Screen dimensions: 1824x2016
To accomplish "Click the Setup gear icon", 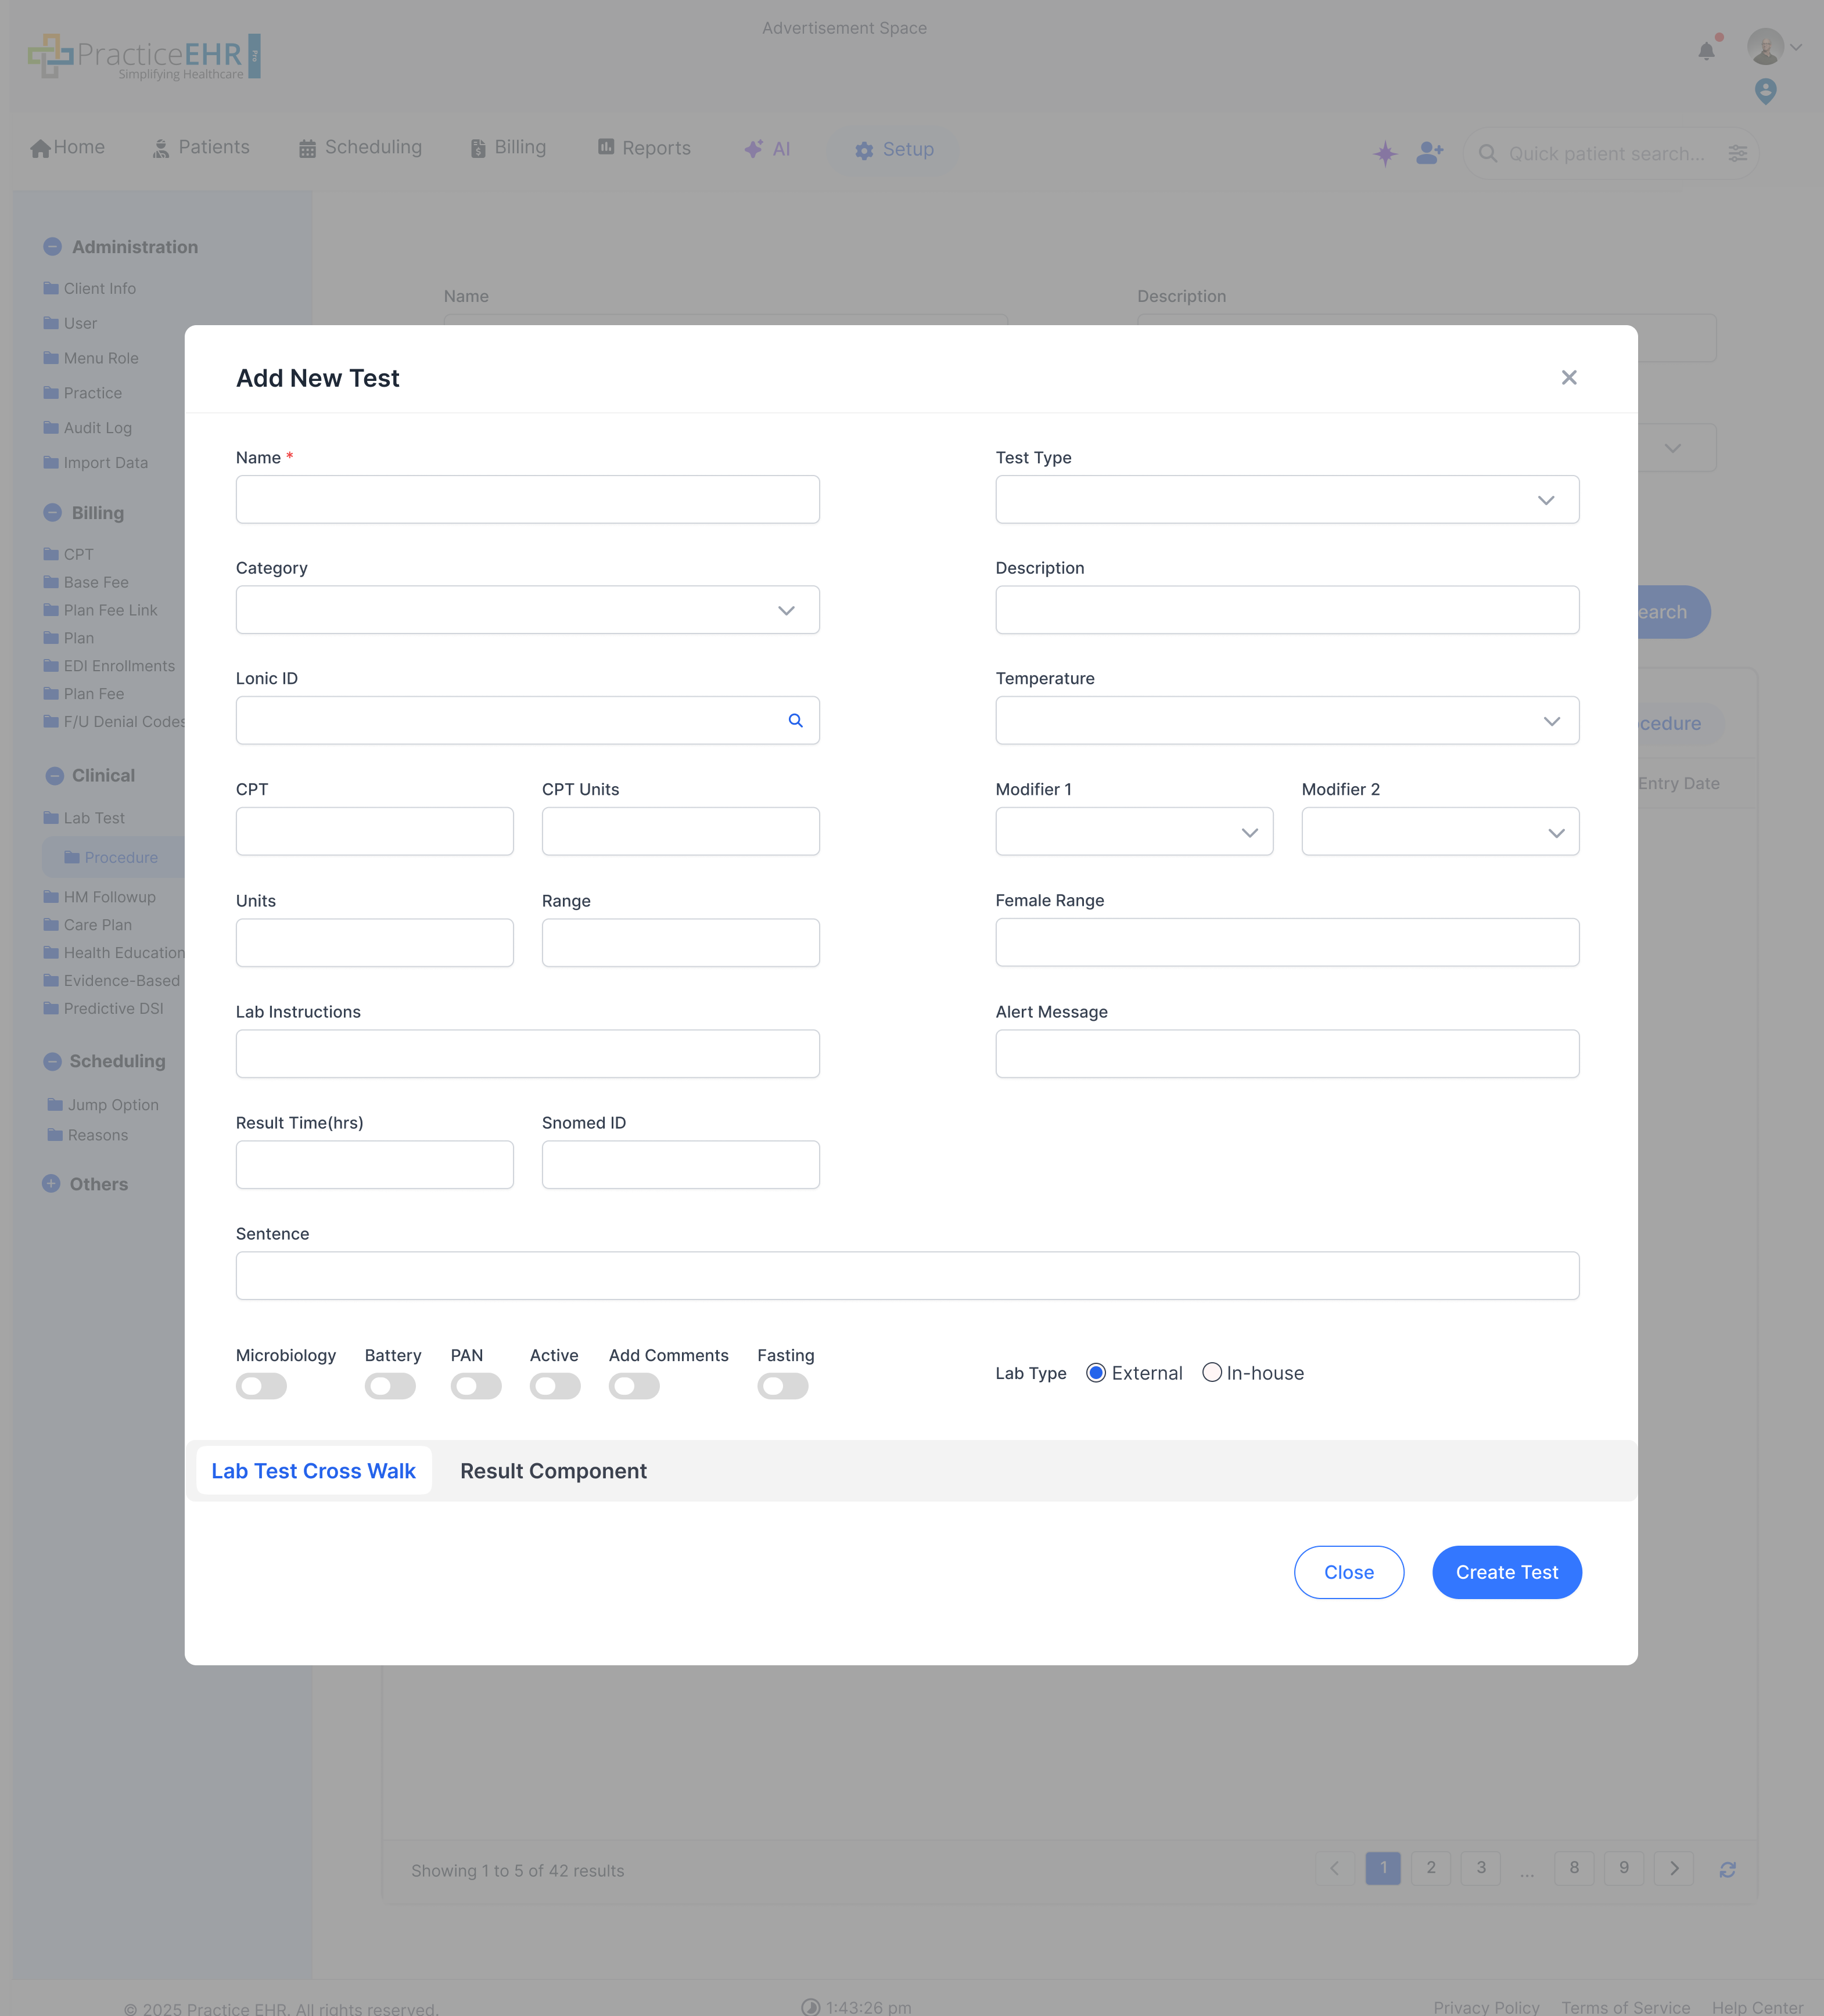I will coord(864,150).
